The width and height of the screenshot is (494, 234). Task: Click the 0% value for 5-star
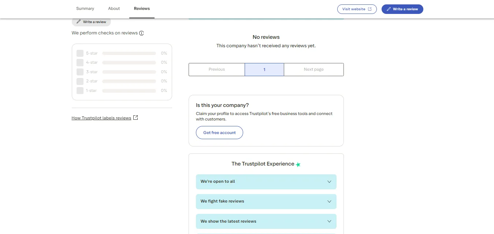pos(164,53)
